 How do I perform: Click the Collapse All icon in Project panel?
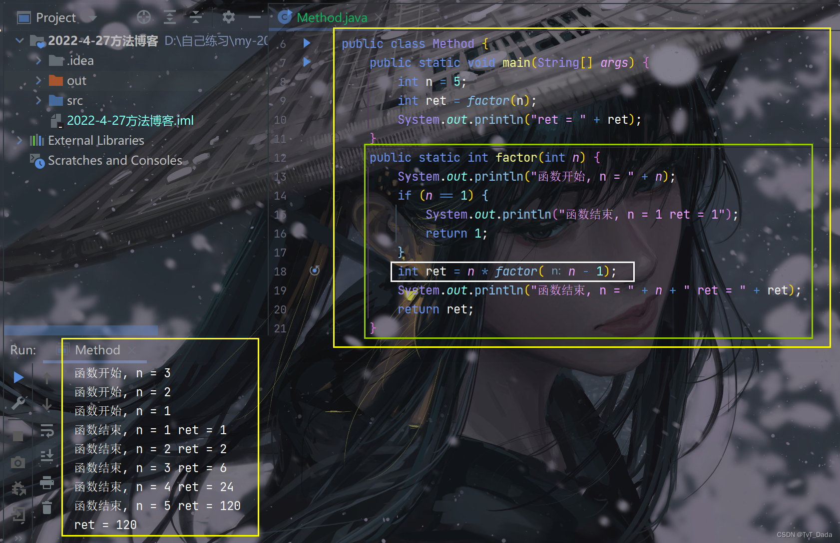[x=196, y=17]
